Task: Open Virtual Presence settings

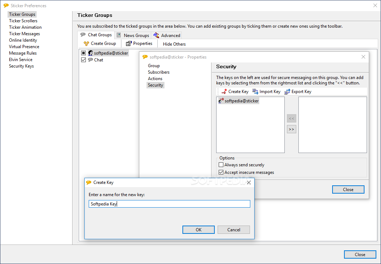Action: [24, 47]
